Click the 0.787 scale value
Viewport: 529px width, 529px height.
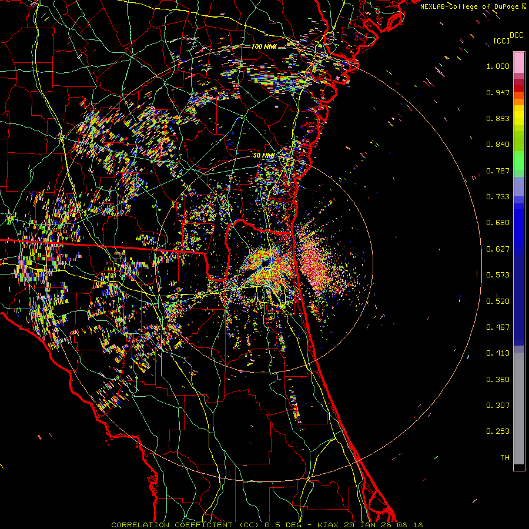tap(498, 170)
